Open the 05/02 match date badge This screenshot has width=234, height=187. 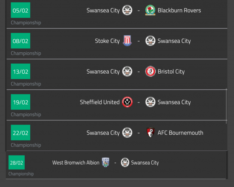tap(20, 10)
